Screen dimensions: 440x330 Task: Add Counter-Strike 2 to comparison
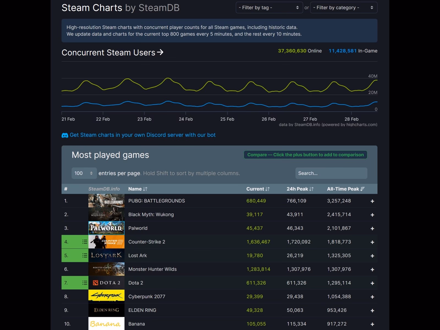(x=372, y=242)
